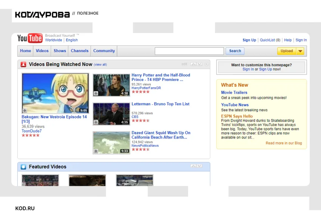
Task: Move Videos Being Watched Now module down
Action: click(199, 64)
